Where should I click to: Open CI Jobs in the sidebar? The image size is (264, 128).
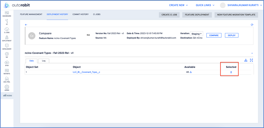click(x=7, y=30)
